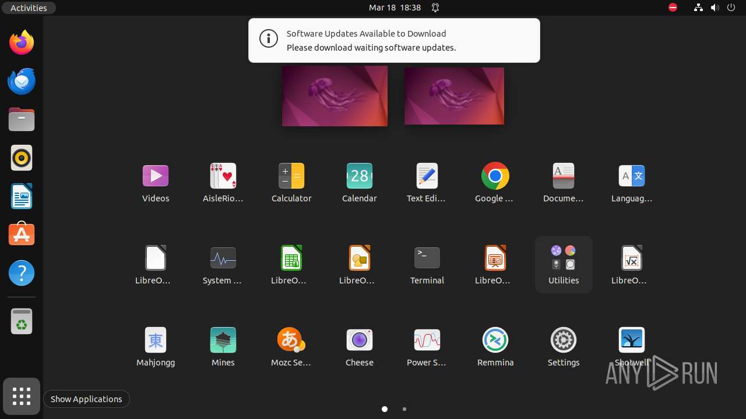Open the Trash from the dock
Viewport: 746px width, 419px height.
pos(22,321)
